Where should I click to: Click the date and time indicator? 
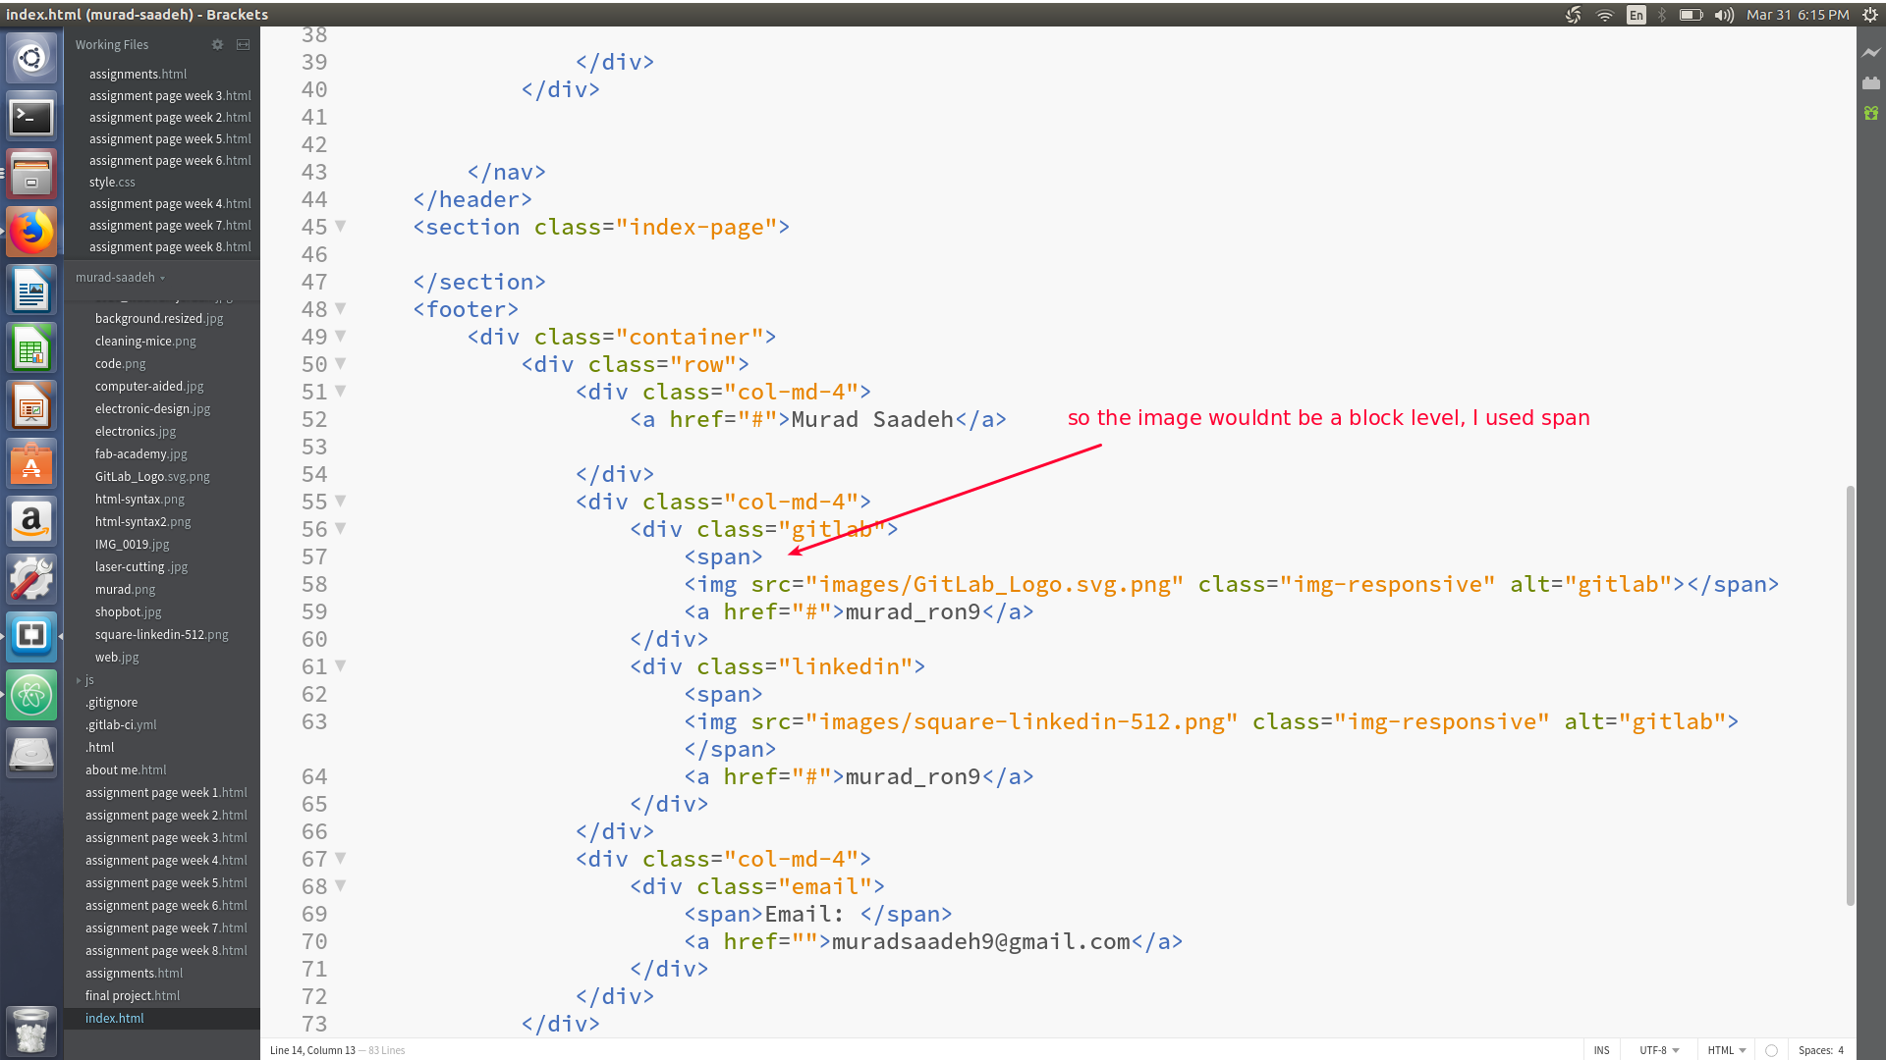[x=1798, y=15]
